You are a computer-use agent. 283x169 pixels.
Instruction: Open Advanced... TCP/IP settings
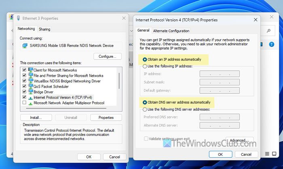pyautogui.click(x=239, y=140)
